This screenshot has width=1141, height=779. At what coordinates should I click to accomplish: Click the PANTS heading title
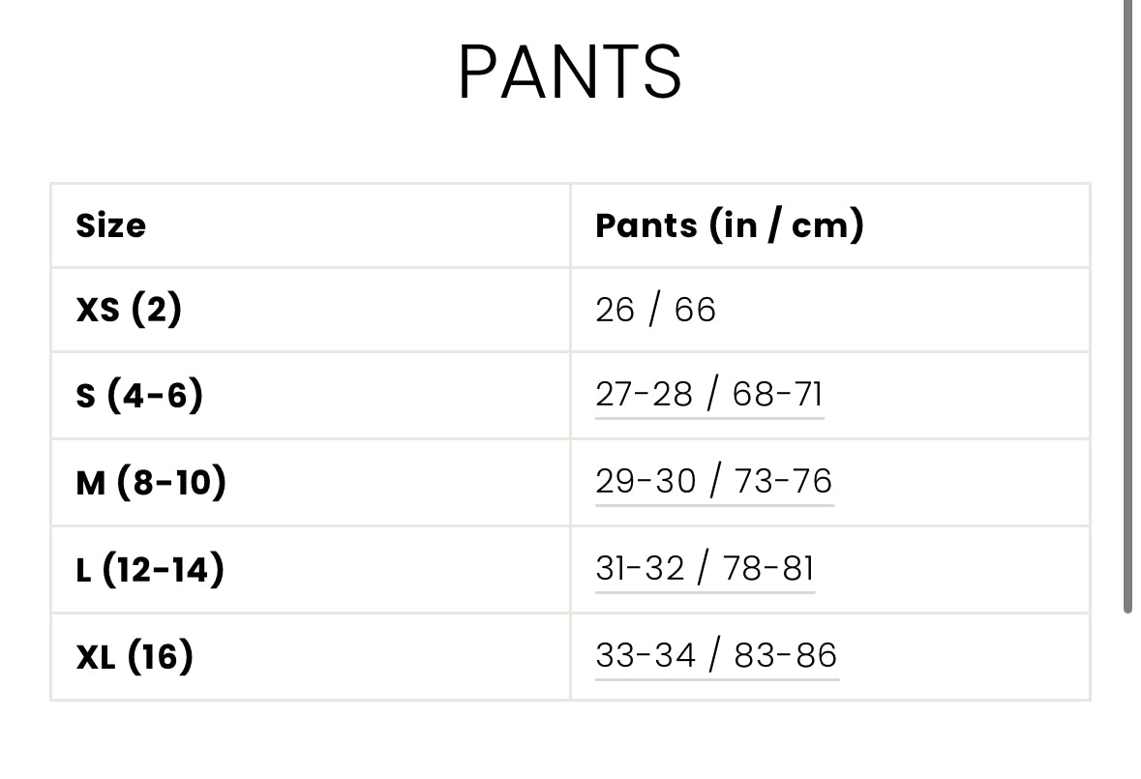pos(569,73)
